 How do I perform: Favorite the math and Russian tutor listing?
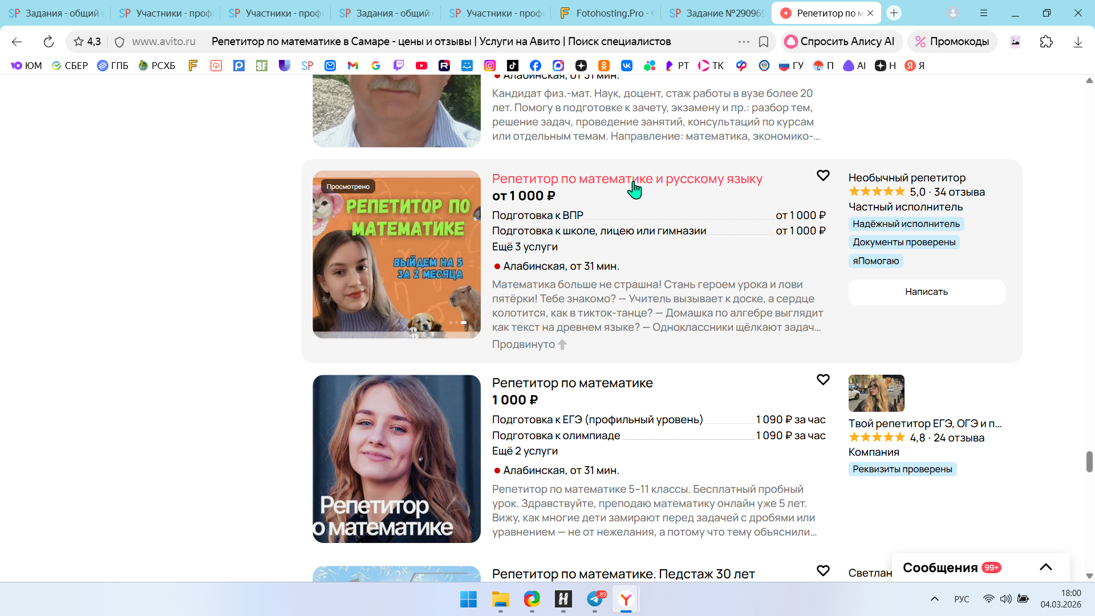tap(822, 175)
